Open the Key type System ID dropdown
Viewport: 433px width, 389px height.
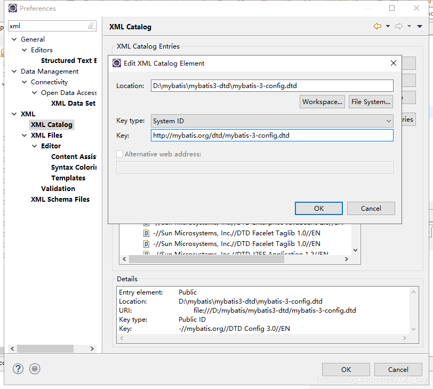tap(272, 121)
